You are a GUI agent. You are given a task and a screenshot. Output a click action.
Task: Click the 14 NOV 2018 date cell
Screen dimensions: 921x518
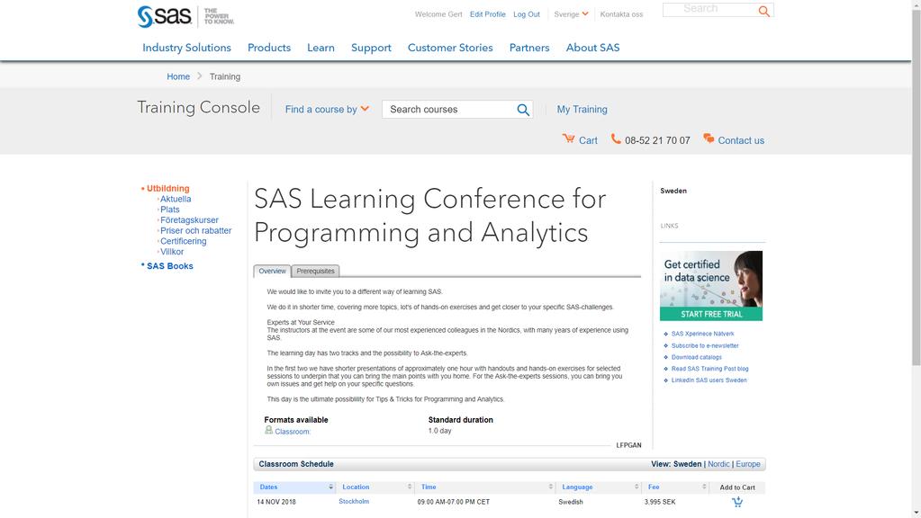tap(276, 502)
